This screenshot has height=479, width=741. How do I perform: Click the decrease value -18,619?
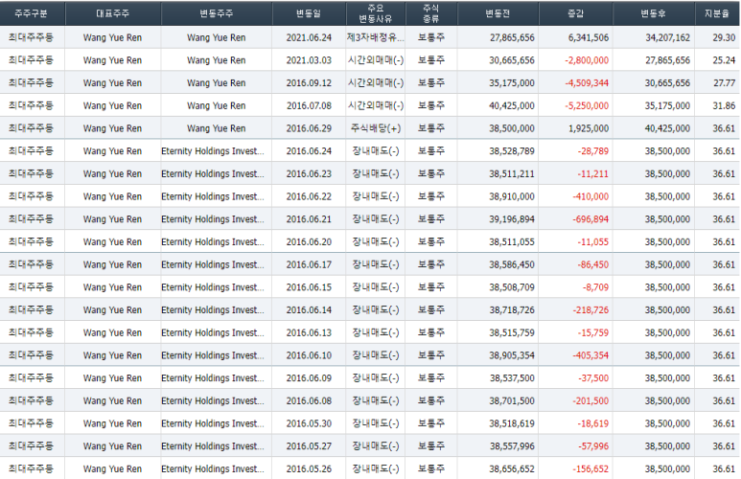[593, 423]
